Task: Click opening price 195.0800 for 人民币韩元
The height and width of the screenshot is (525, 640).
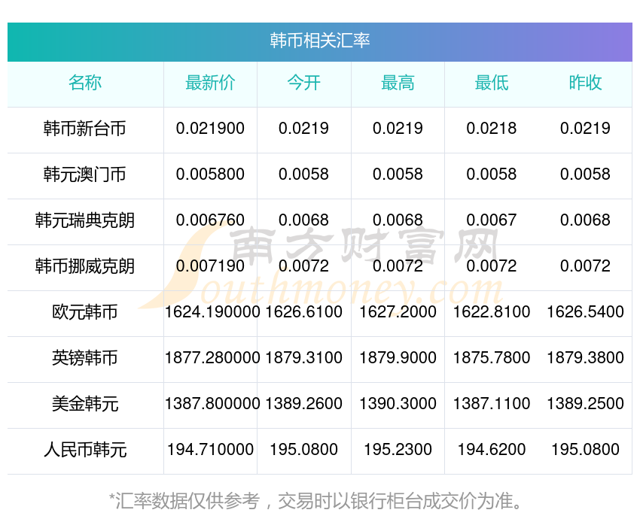Action: coord(304,450)
